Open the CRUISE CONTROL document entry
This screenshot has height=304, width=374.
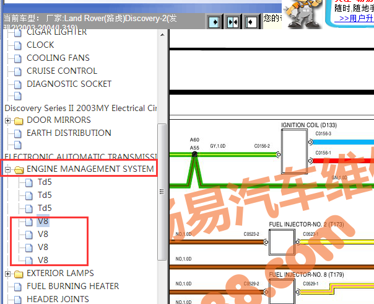[x=62, y=71]
